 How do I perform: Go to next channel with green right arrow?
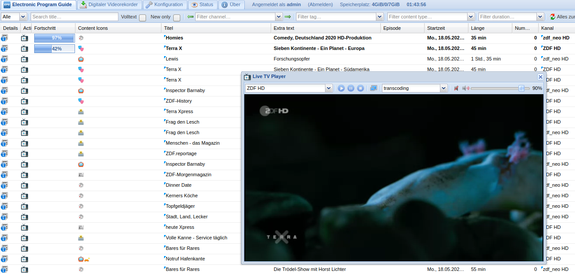coord(288,17)
